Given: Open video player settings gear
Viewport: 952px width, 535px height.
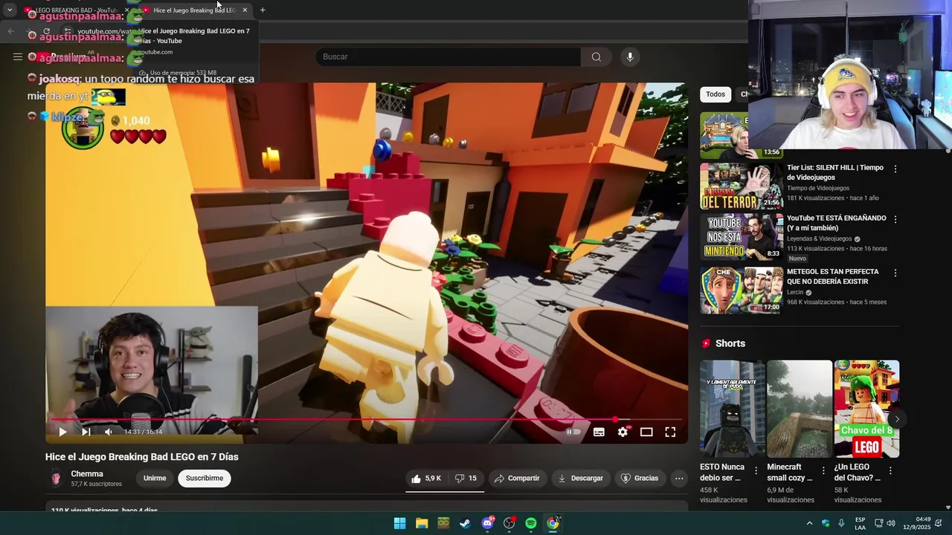Looking at the screenshot, I should tap(623, 432).
